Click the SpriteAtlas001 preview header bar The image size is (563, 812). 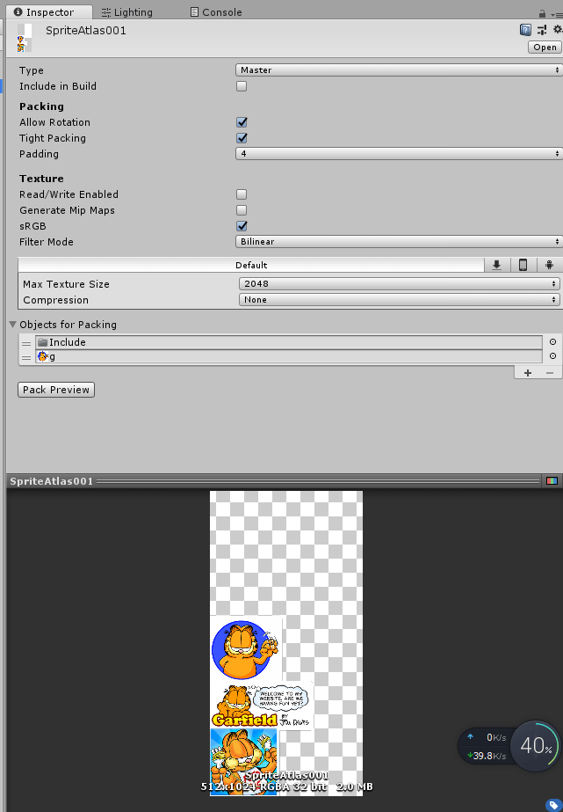(274, 481)
